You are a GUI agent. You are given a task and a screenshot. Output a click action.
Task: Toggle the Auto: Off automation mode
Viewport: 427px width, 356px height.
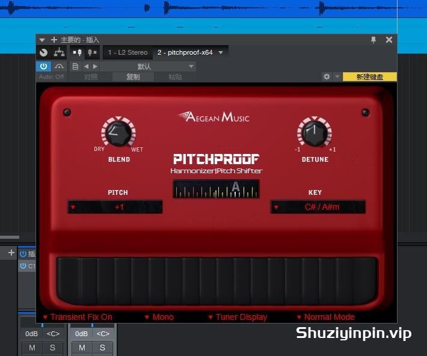point(51,77)
